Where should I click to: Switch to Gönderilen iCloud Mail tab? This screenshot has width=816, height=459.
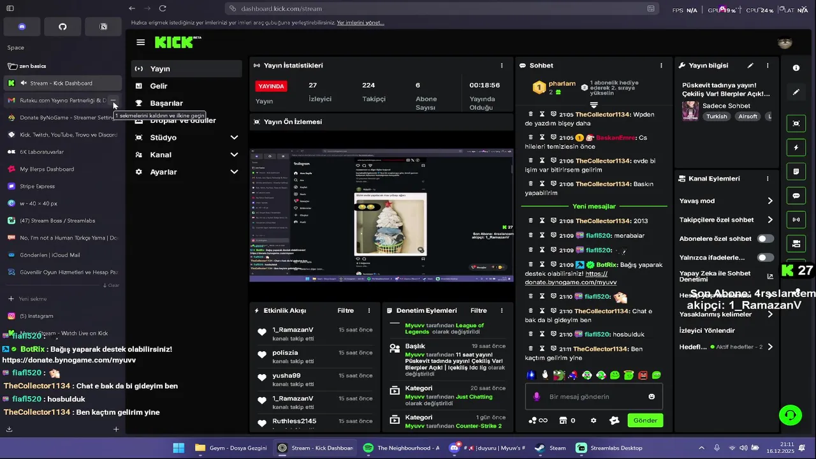coord(62,255)
